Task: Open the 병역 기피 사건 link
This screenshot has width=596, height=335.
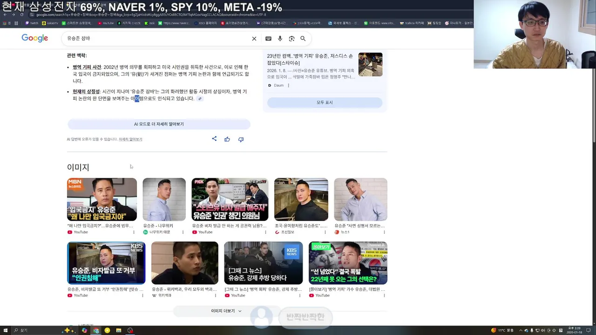Action: point(87,67)
